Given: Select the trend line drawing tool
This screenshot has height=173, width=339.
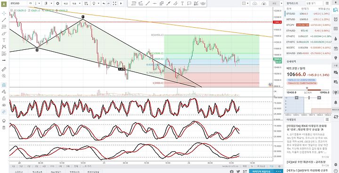Looking at the screenshot, I should click(4, 20).
